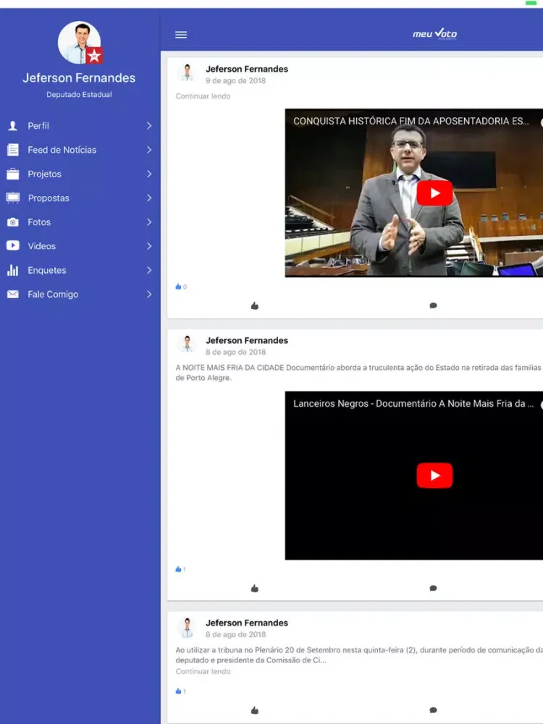Click the sidebar name Jeferson Fernandes heading
543x724 pixels.
pos(79,77)
